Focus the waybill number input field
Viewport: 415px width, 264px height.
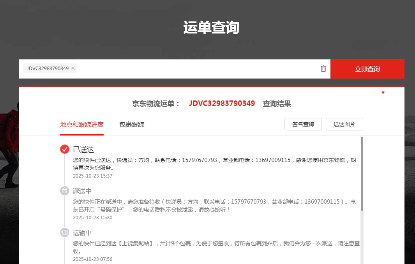pyautogui.click(x=195, y=69)
